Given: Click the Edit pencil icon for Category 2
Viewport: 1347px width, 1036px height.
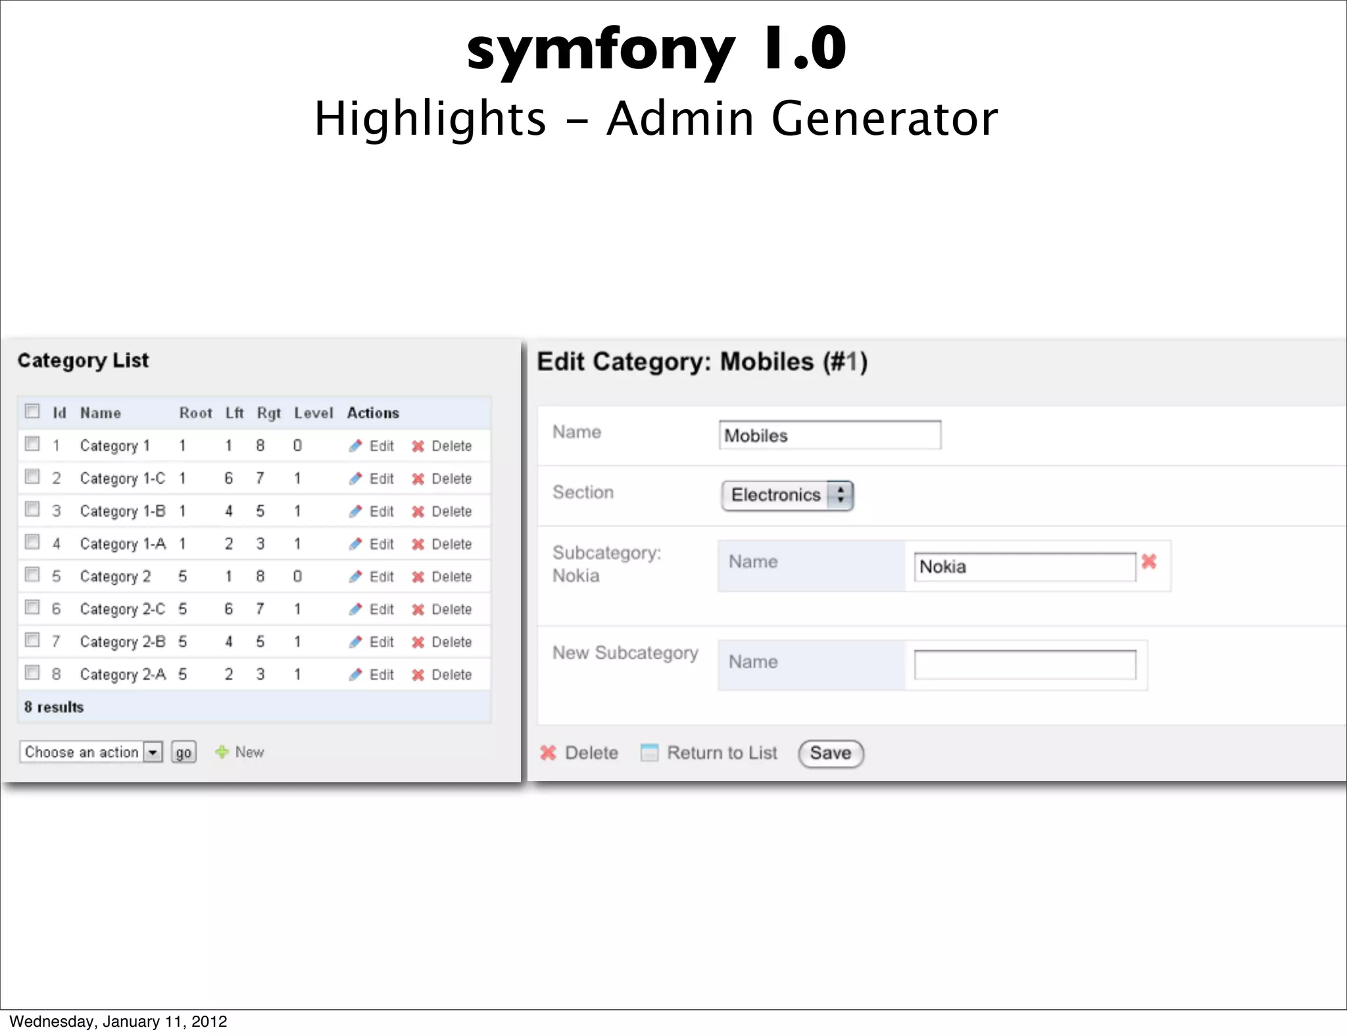Looking at the screenshot, I should 355,577.
